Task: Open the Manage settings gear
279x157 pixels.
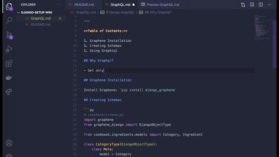Action: click(x=9, y=155)
